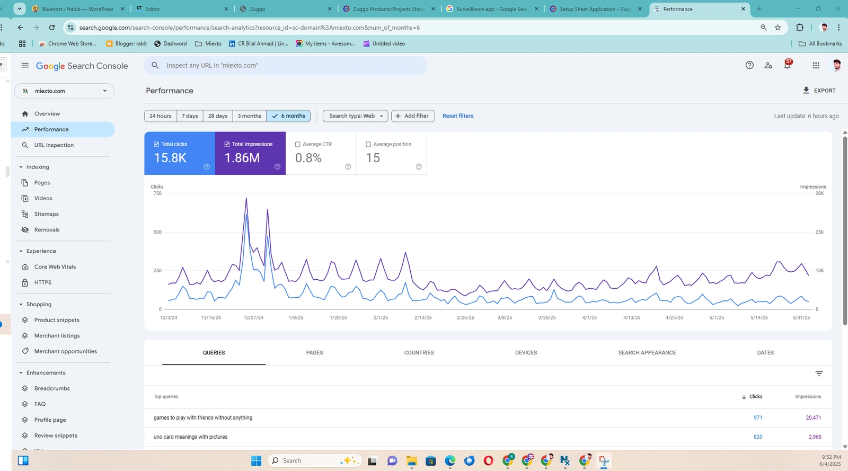Open the HTTPS report
Screen dimensions: 848x471
pyautogui.click(x=63, y=283)
